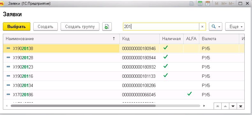This screenshot has width=252, height=115.
Task: Select row X19020128
Action: pos(124,58)
